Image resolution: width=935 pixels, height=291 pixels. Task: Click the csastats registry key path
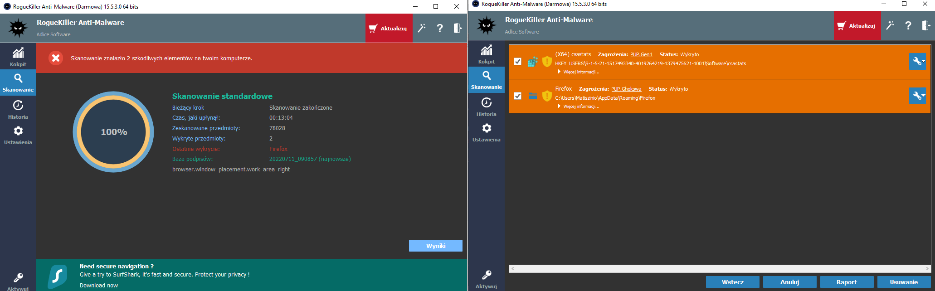(651, 63)
